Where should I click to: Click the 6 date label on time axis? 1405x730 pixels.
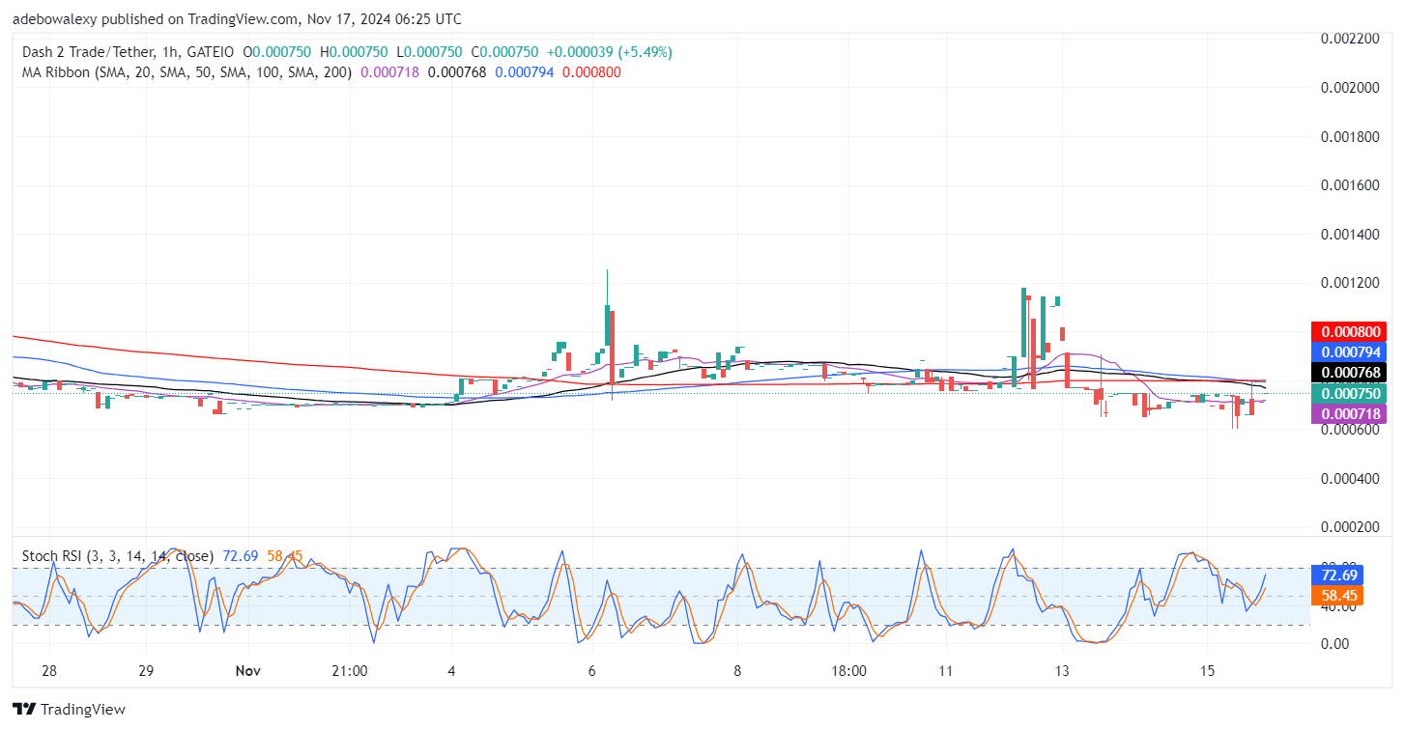591,671
